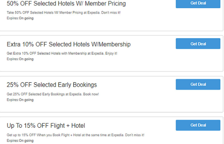Click Expires On going under Early Bookings deal
This screenshot has width=224, height=144.
(x=20, y=100)
